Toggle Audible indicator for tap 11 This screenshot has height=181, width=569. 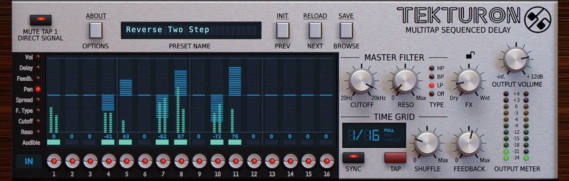[235, 142]
